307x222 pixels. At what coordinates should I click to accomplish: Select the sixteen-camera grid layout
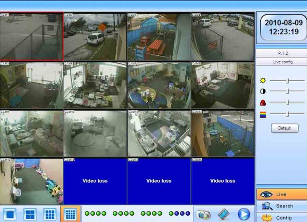coord(70,214)
